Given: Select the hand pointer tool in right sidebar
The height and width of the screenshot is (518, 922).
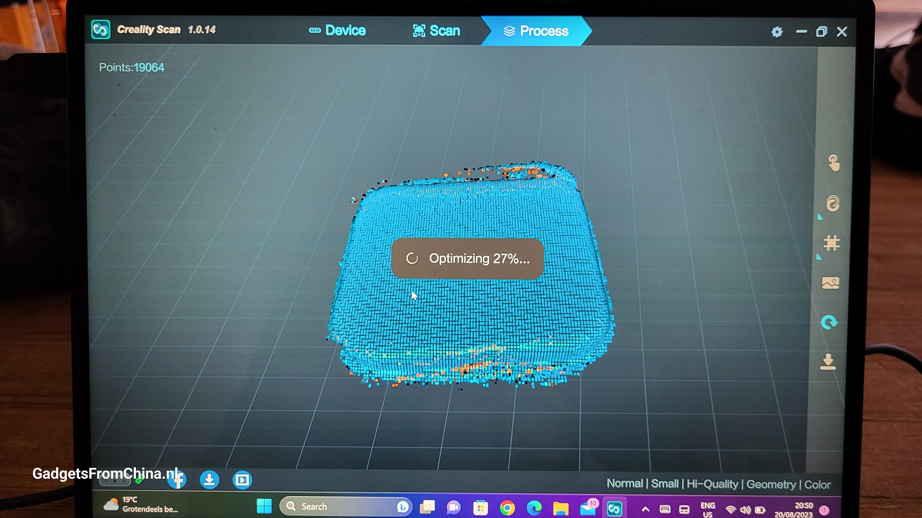Looking at the screenshot, I should pos(833,163).
